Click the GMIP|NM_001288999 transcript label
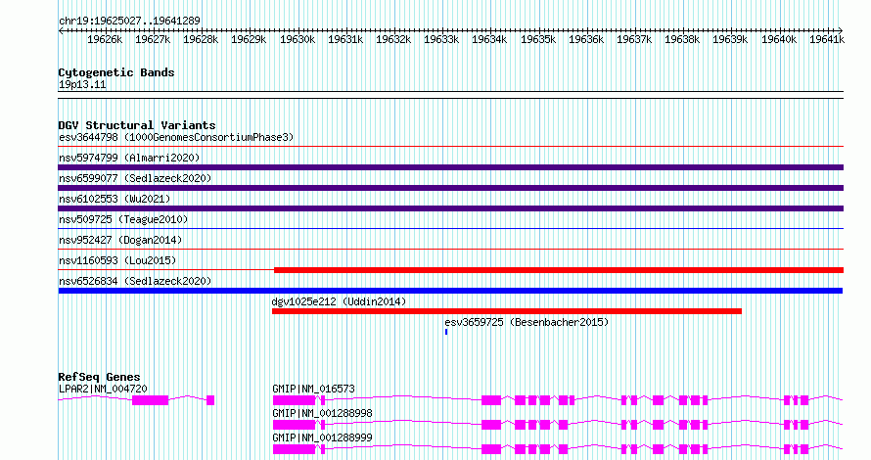 (x=322, y=437)
